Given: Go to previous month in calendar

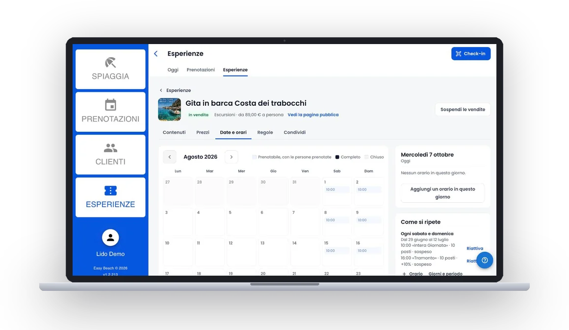Looking at the screenshot, I should click(x=169, y=157).
